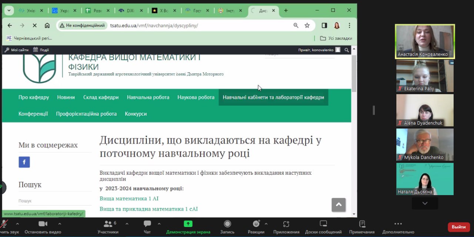This screenshot has height=237, width=474.
Task: Bookmark this page with the star icon
Action: tap(307, 25)
